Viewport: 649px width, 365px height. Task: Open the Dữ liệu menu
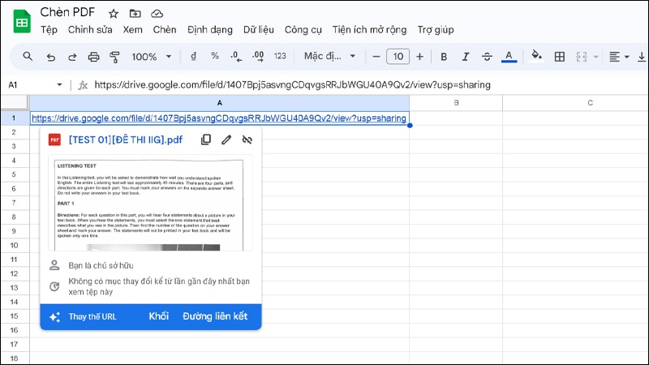point(259,30)
